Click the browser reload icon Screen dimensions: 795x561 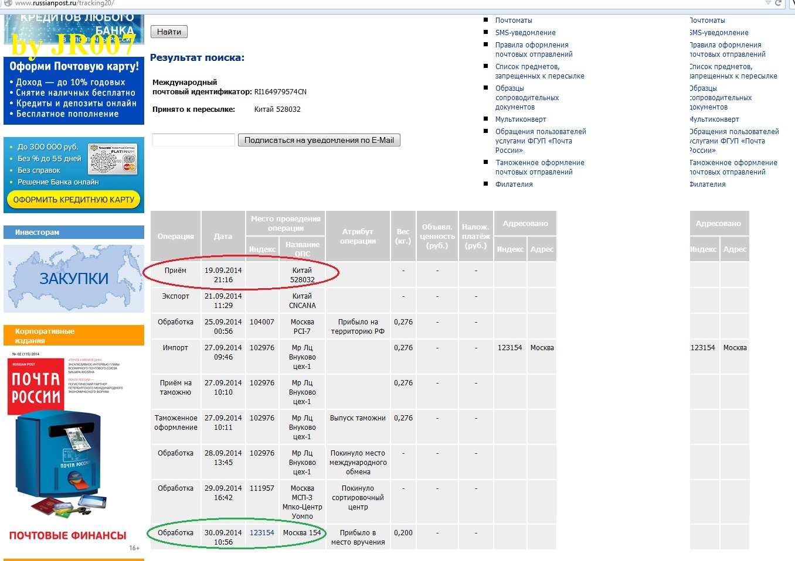coord(779,3)
